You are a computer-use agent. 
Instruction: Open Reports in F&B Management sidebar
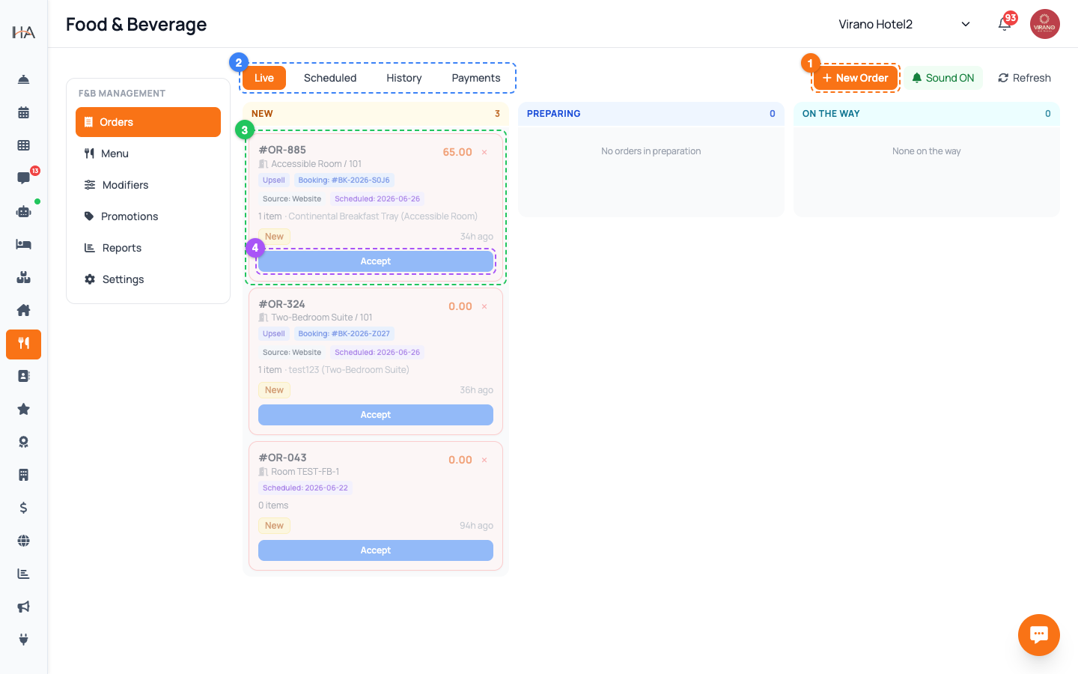(148, 248)
